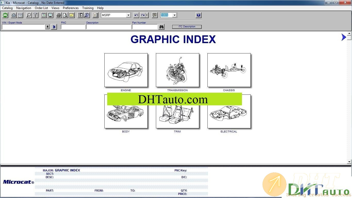The height and width of the screenshot is (198, 352).
Task: Click the two-column list view icon
Action: [96, 15]
